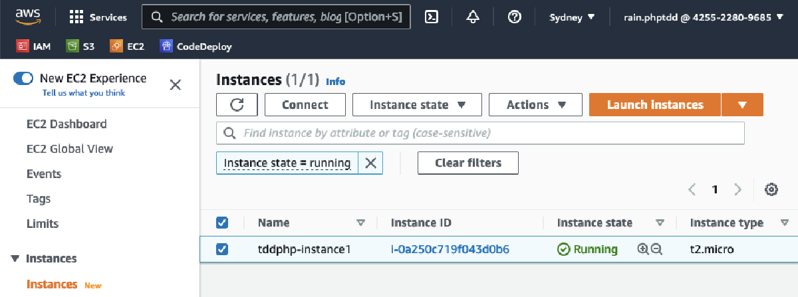The image size is (798, 297).
Task: Zoom out on Running state filter
Action: (x=656, y=249)
